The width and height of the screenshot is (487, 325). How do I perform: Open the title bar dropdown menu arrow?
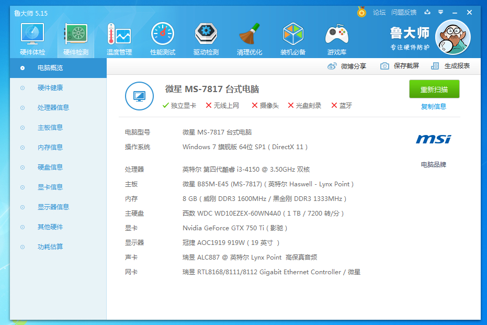(441, 12)
